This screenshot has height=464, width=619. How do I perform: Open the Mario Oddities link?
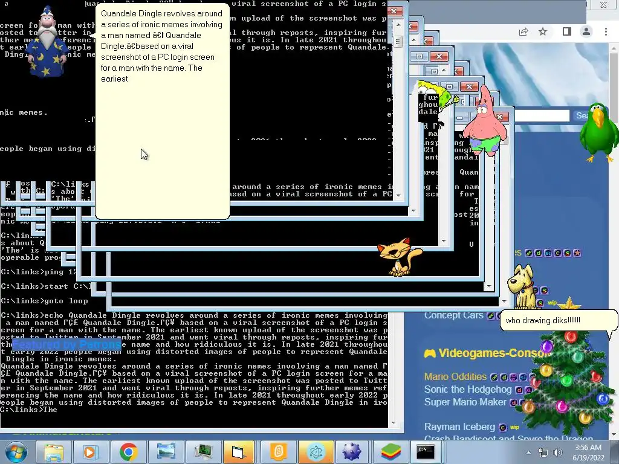coord(455,376)
